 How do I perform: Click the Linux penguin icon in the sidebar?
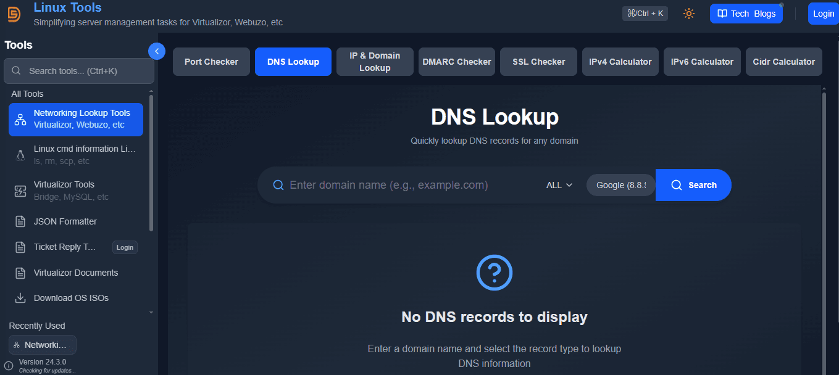pos(20,155)
